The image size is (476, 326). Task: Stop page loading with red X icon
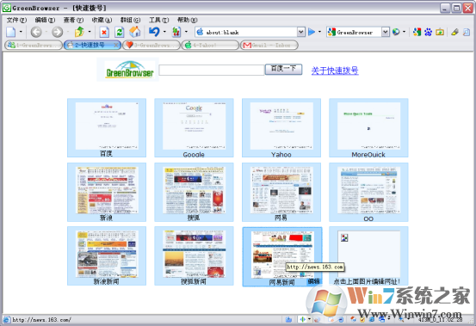pos(104,32)
